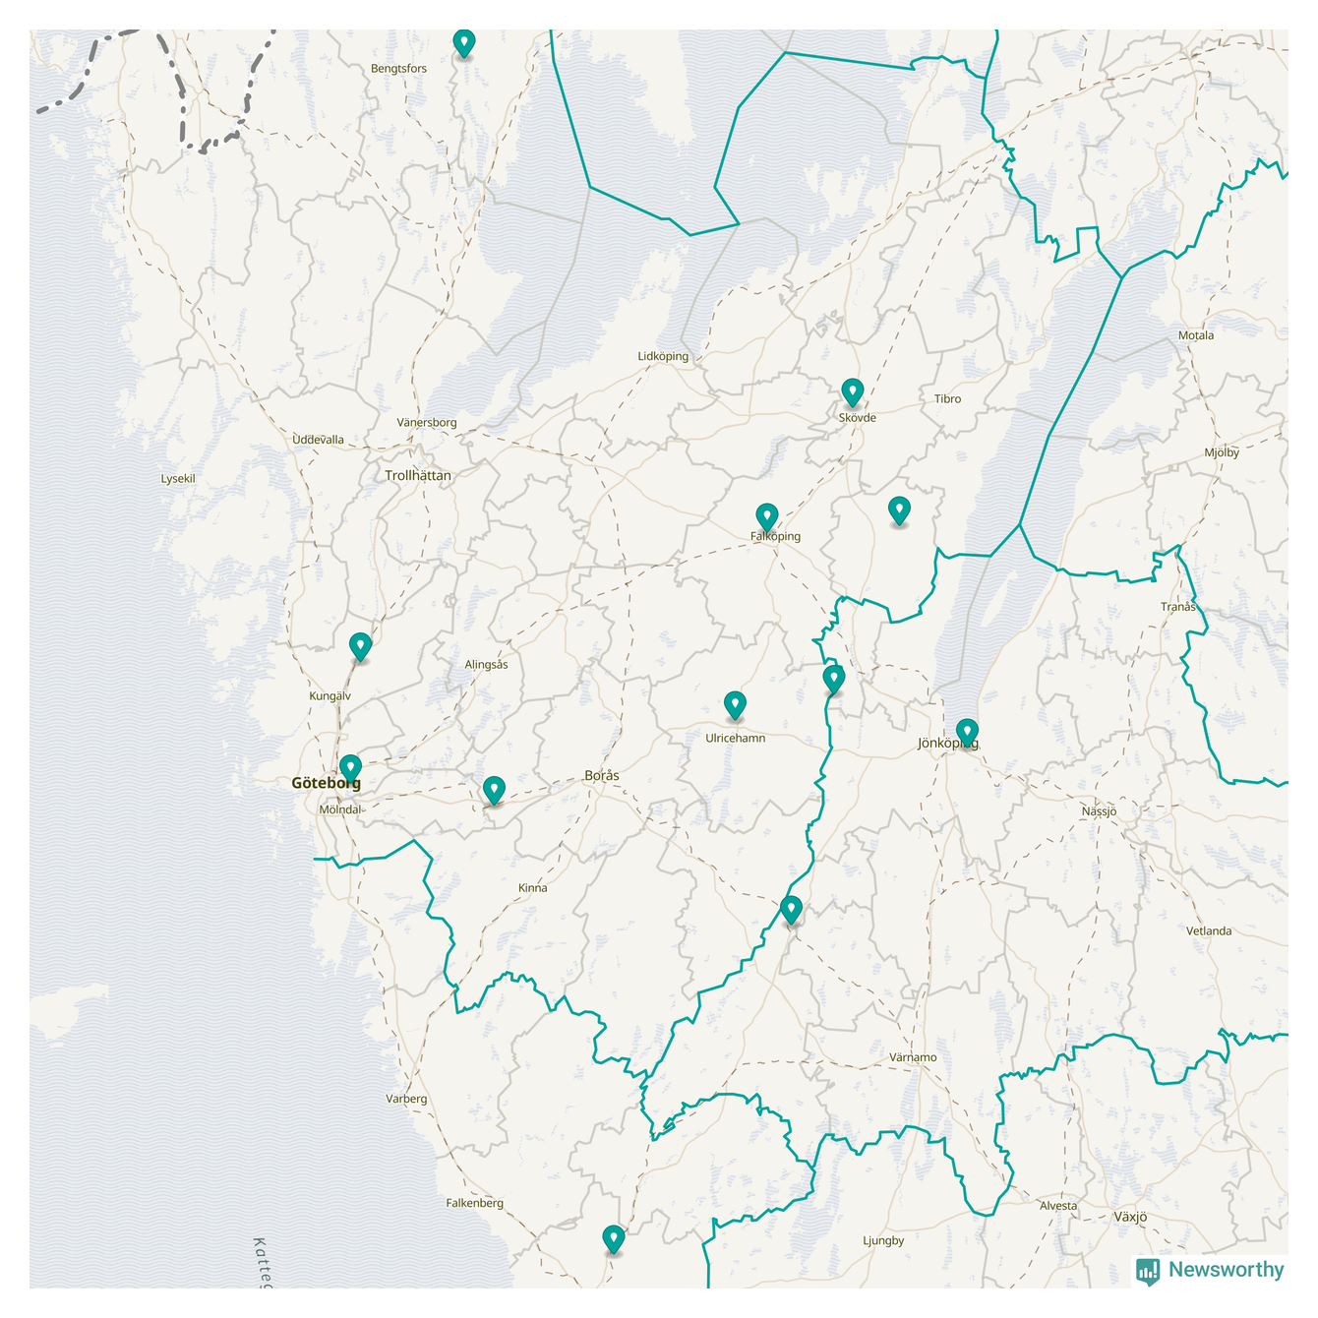
Task: Click the Bengtsfors town label
Action: click(x=399, y=69)
